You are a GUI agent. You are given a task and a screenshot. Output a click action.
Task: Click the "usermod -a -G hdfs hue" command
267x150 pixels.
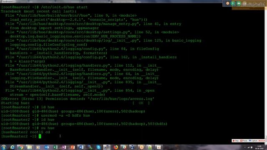click(65, 115)
